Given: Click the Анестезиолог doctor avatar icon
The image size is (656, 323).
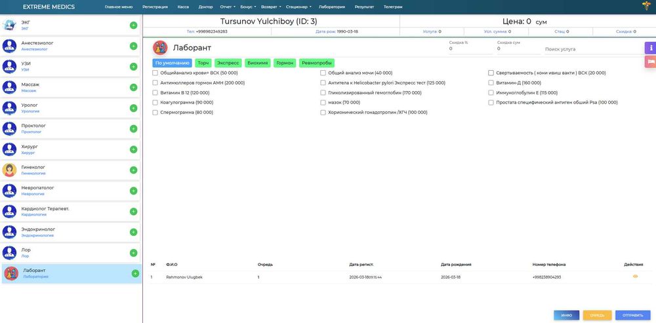Looking at the screenshot, I should 9,46.
